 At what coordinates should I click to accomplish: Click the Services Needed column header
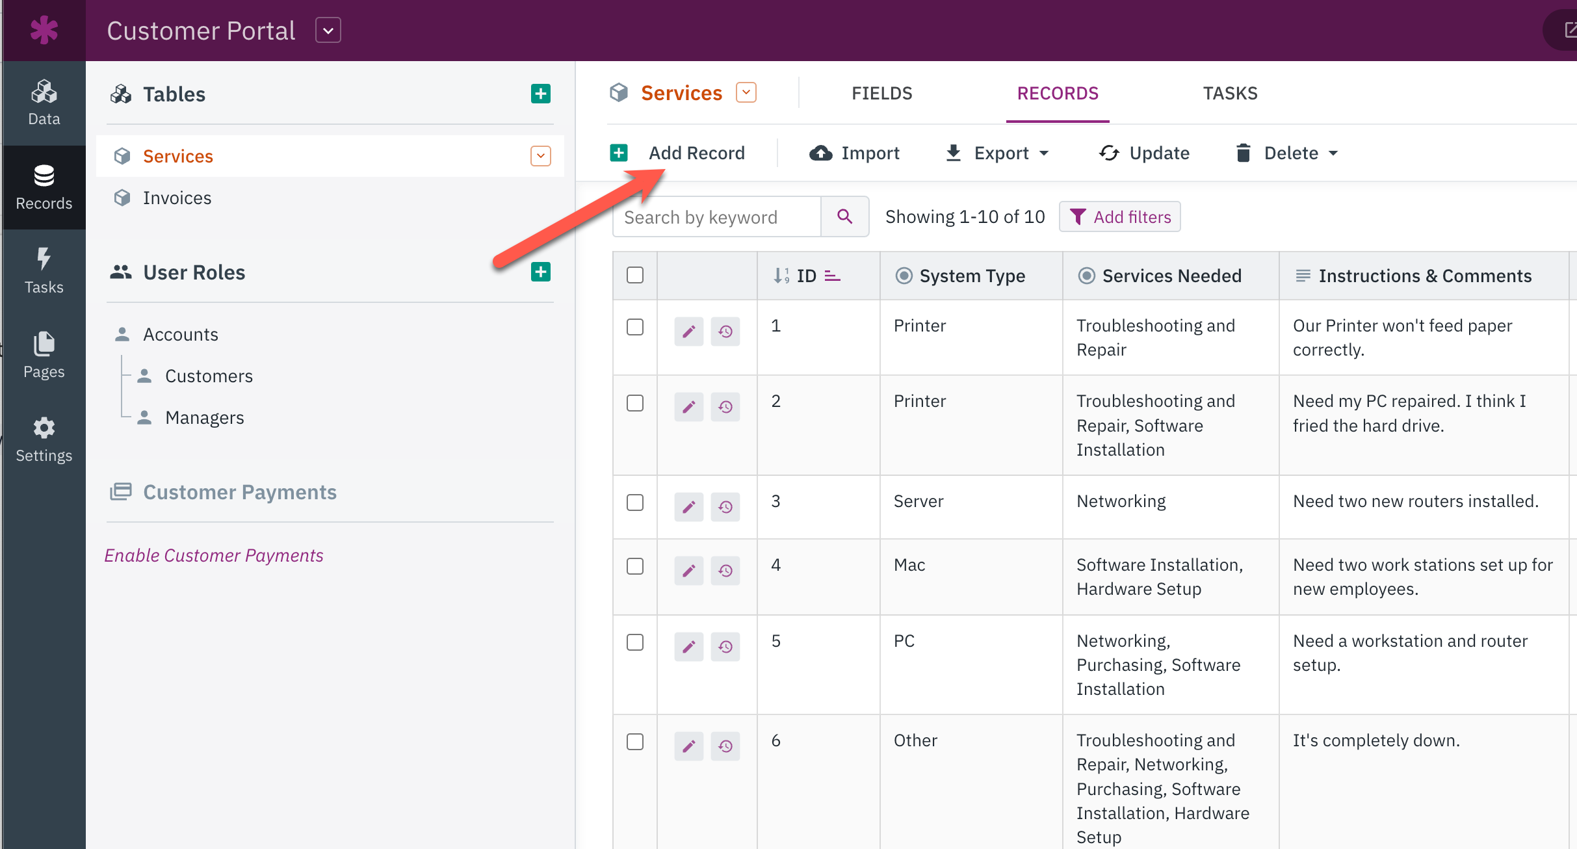pyautogui.click(x=1171, y=276)
